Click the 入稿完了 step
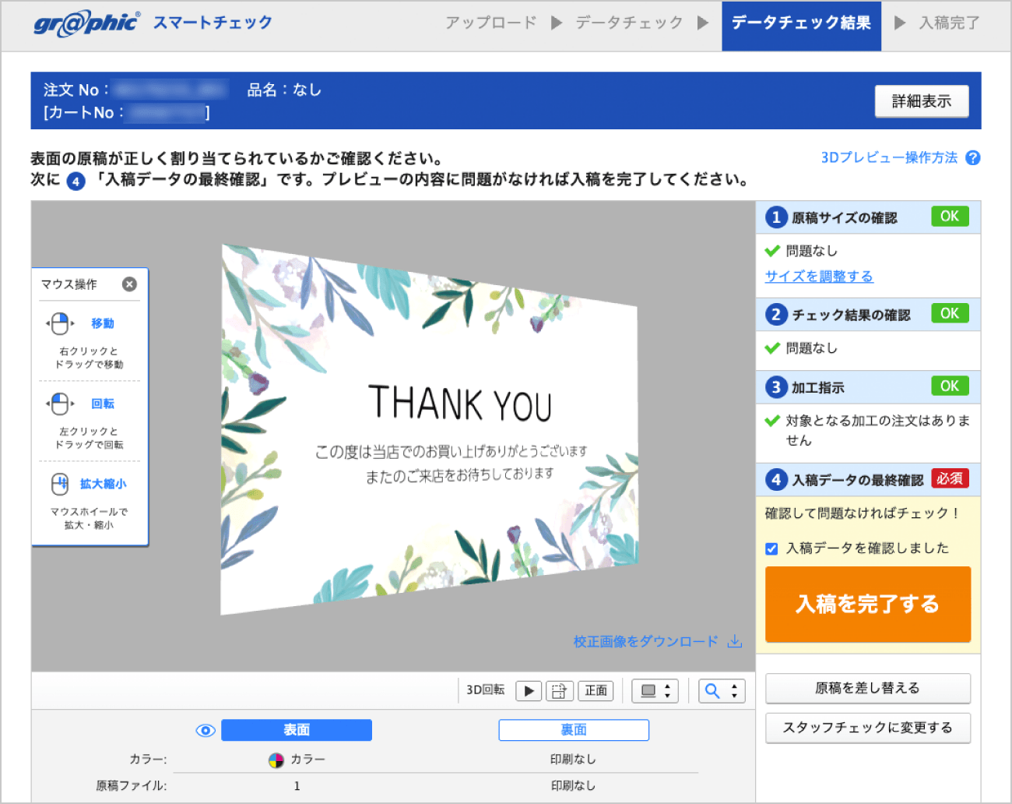 950,23
